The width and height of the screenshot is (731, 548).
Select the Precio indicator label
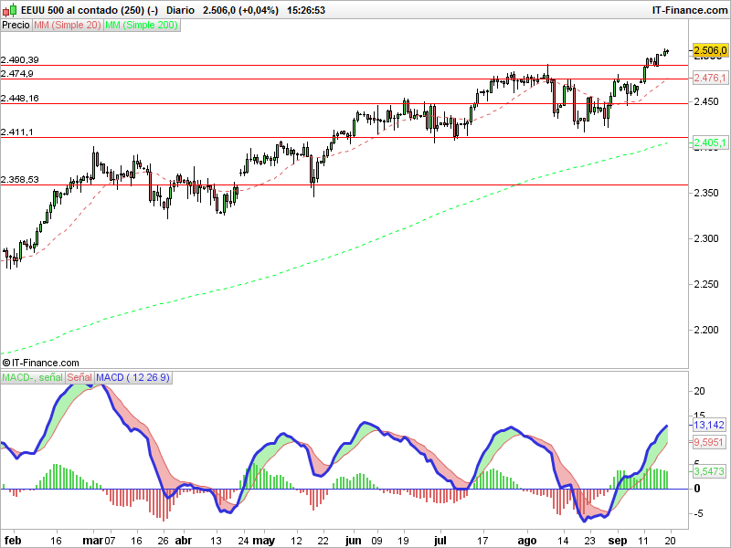click(x=16, y=26)
